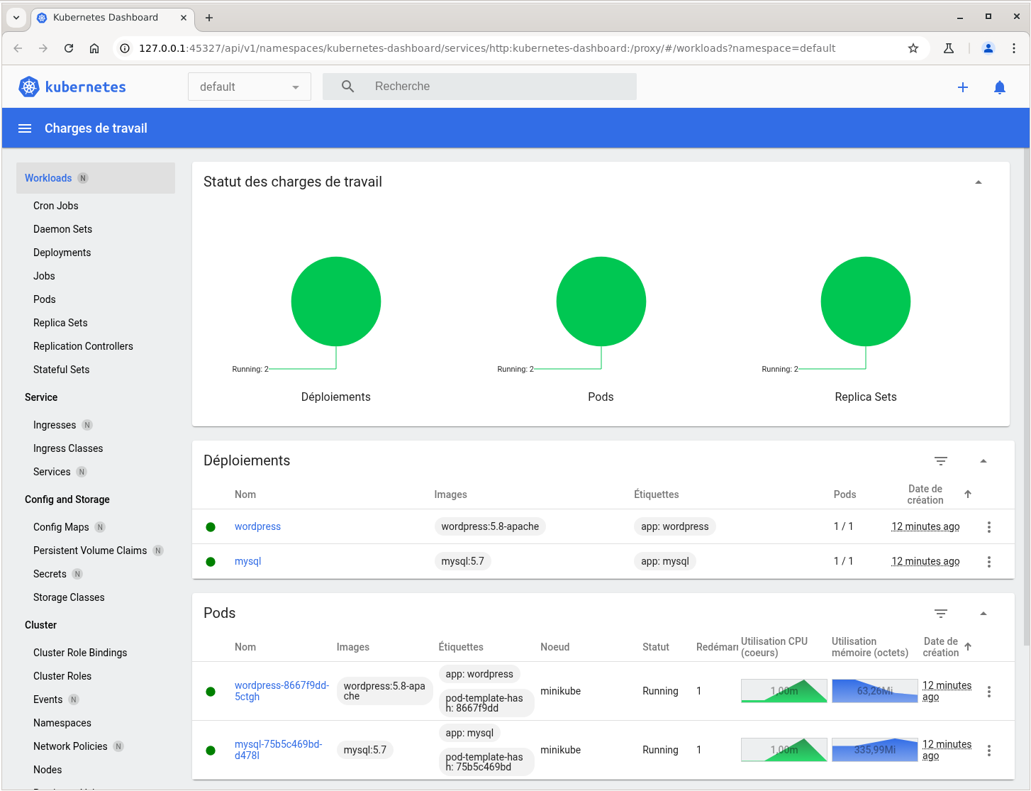Open filter for Déploiements table
The width and height of the screenshot is (1031, 791).
click(x=941, y=461)
